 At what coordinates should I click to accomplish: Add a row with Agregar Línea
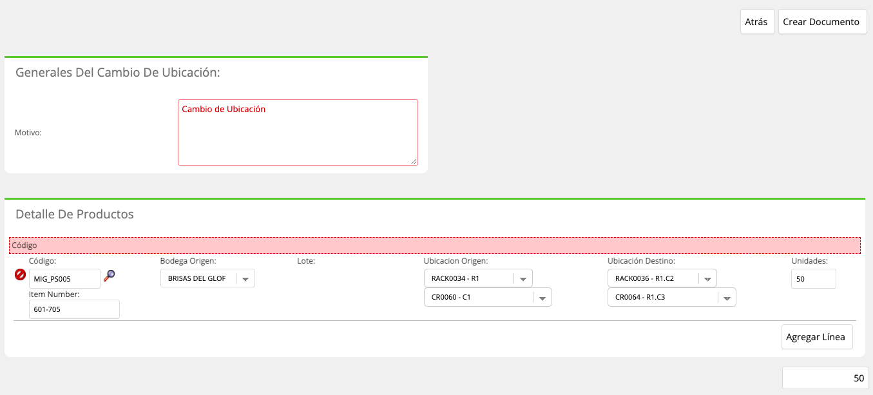817,337
